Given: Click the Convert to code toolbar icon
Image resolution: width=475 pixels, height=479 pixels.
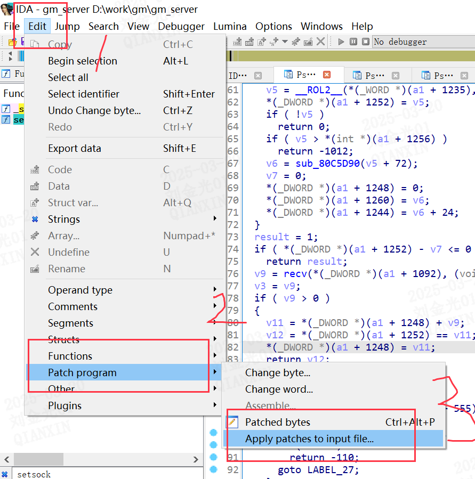Looking at the screenshot, I should pos(238,42).
